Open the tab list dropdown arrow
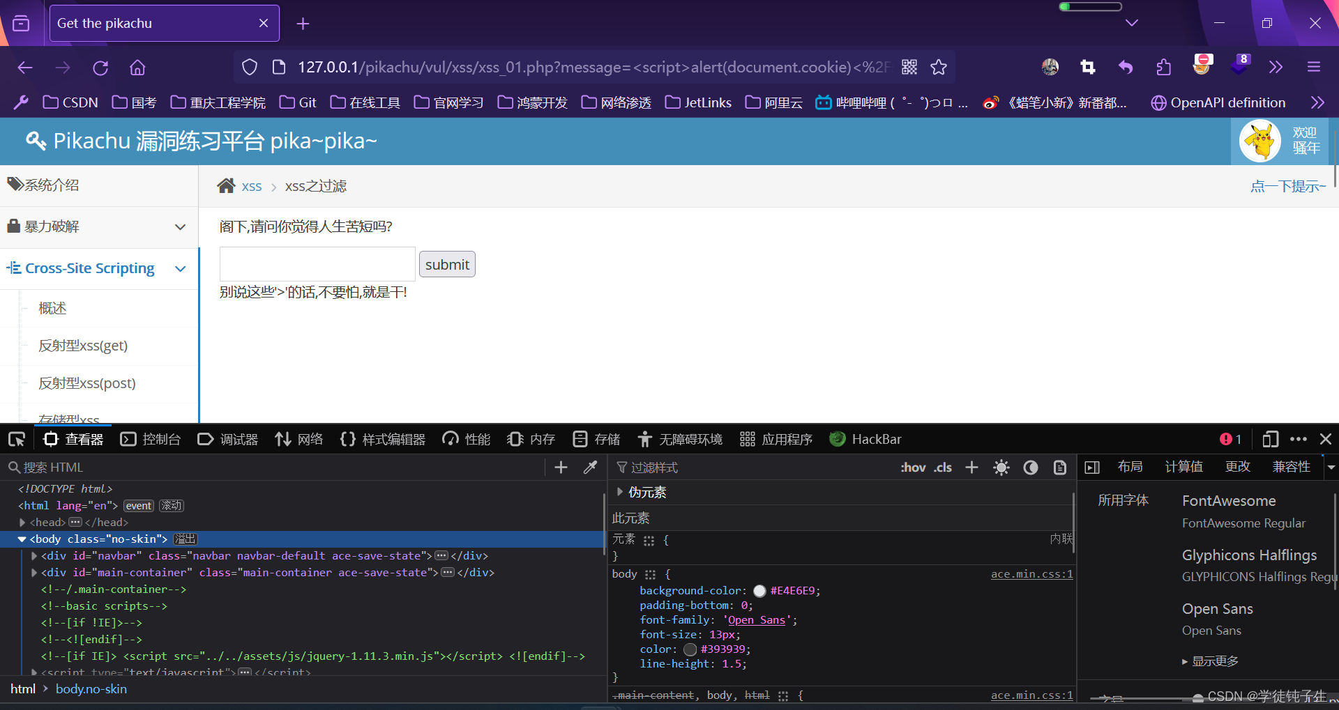The width and height of the screenshot is (1339, 710). point(1132,23)
